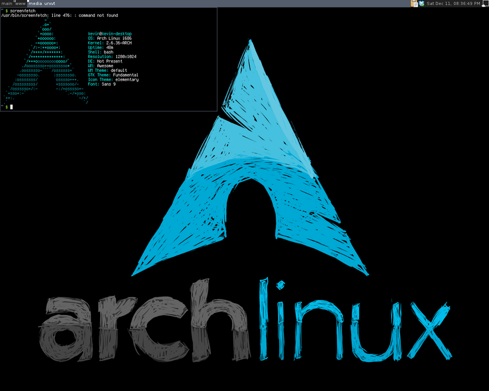Click the "screenfetch" command text
Image resolution: width=489 pixels, height=391 pixels.
23,11
